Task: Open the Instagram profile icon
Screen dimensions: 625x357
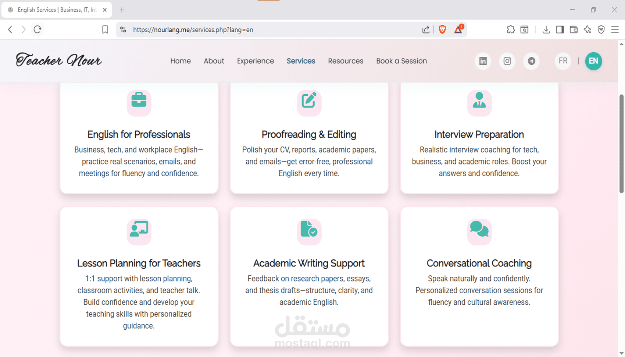Action: click(x=507, y=61)
